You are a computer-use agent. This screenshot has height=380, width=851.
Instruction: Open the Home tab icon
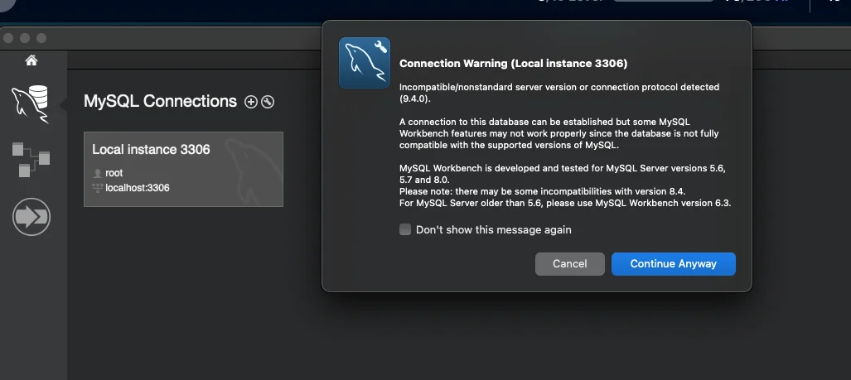(x=31, y=60)
